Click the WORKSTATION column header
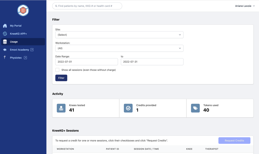Screen dimensions: 259x154 (x=66, y=149)
